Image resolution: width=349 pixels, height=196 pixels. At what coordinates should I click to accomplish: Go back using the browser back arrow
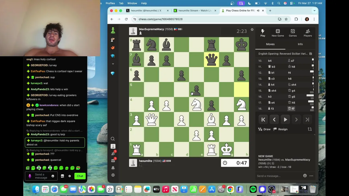coord(112,19)
